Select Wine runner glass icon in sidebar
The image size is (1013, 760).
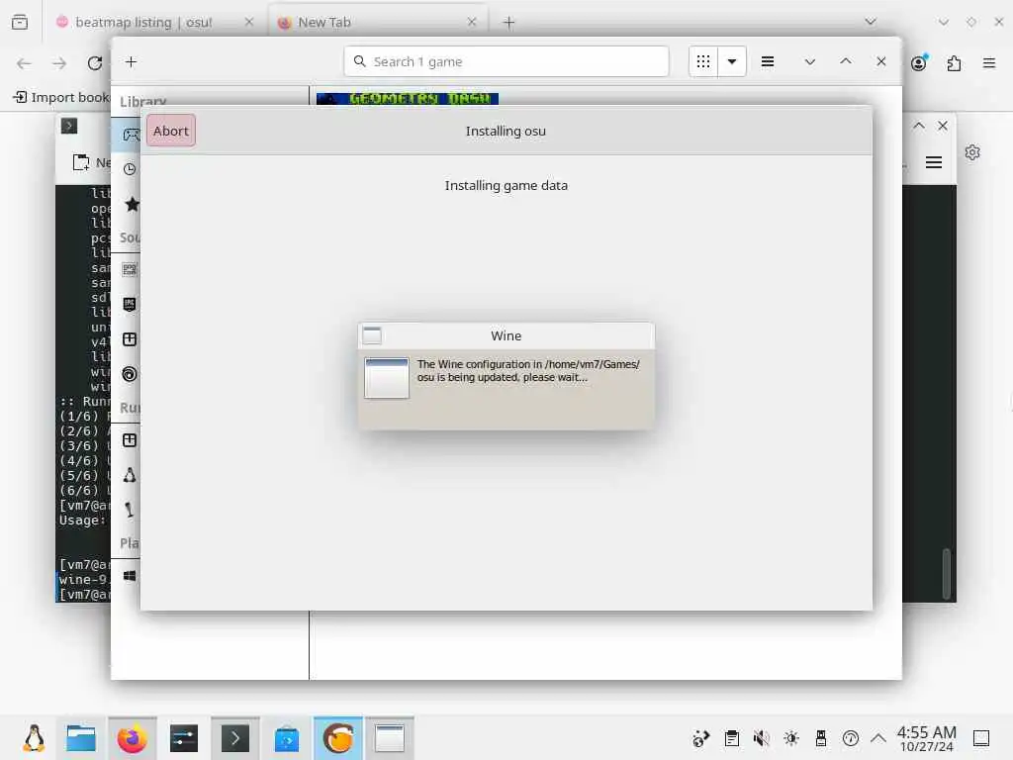pos(130,510)
